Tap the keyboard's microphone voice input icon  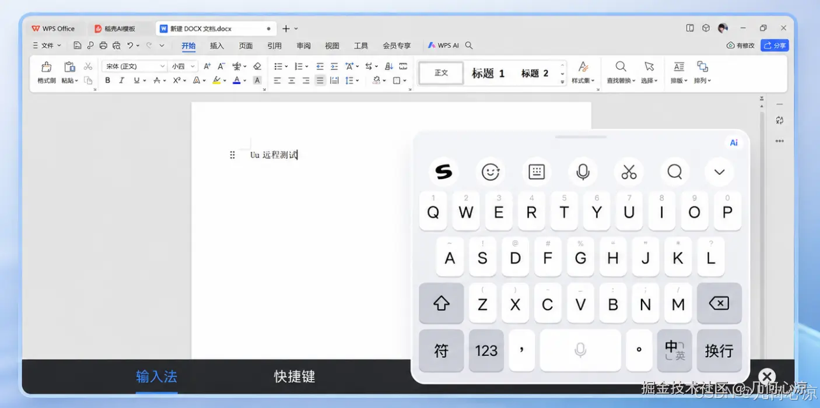[582, 171]
